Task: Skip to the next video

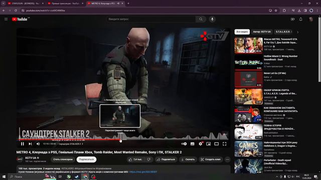Action: click(x=30, y=144)
